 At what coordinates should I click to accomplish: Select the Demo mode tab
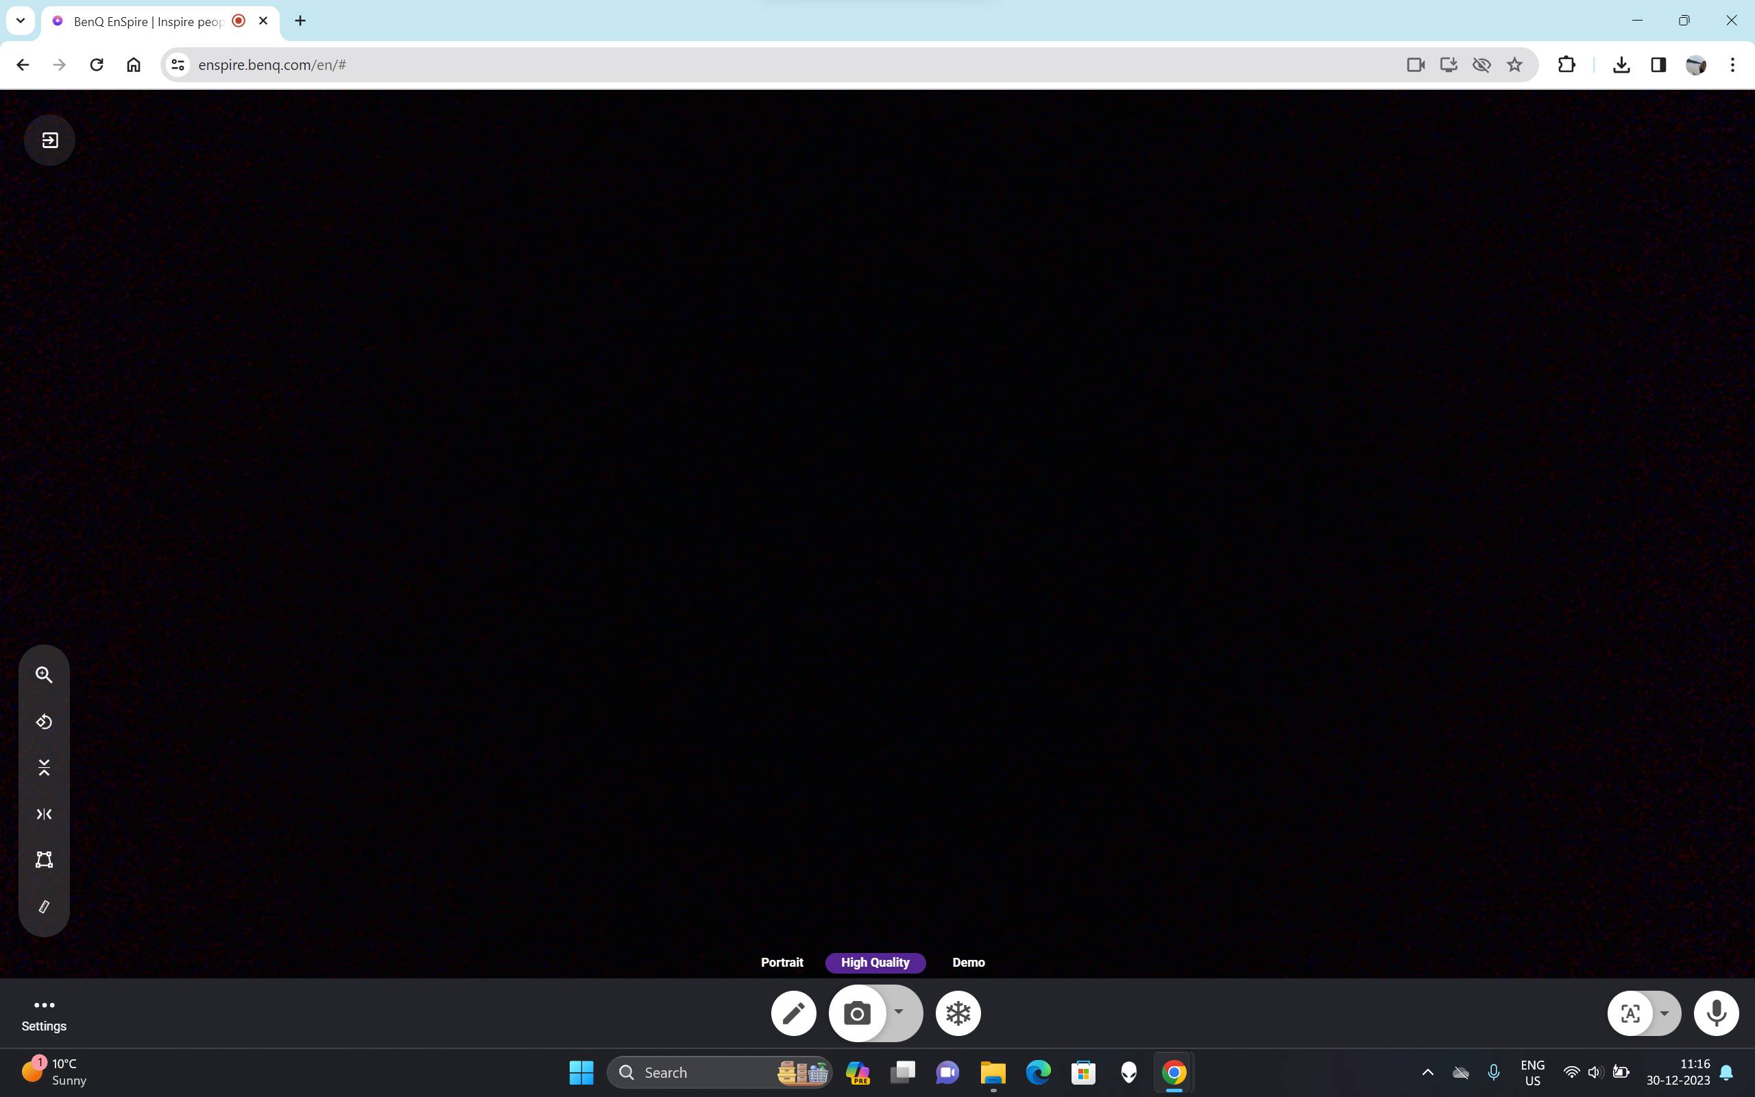[x=968, y=963]
